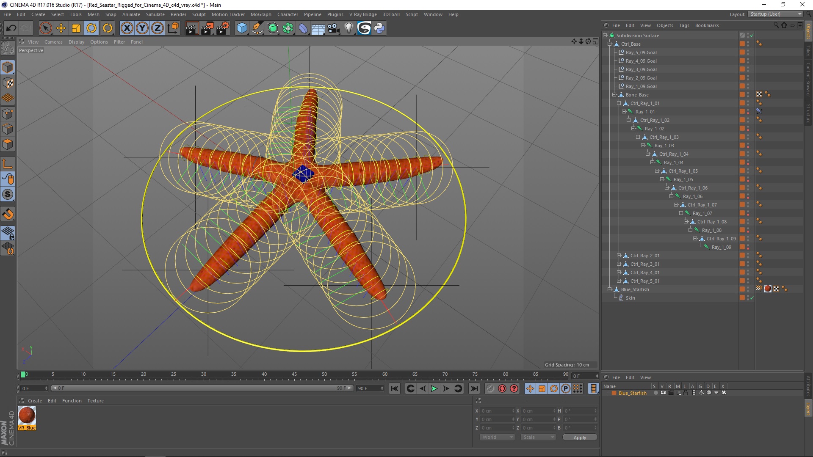This screenshot has width=813, height=457.
Task: Add a camera object
Action: [334, 28]
